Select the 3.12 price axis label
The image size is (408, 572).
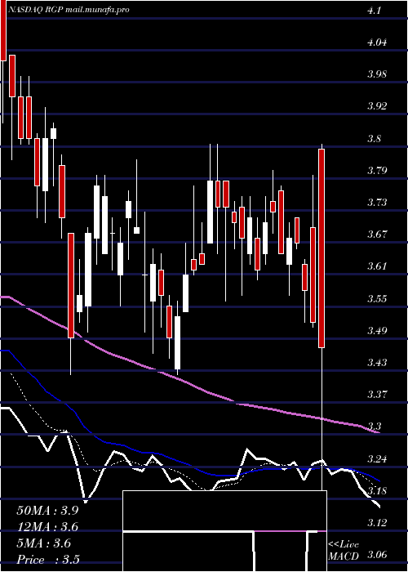point(377,523)
